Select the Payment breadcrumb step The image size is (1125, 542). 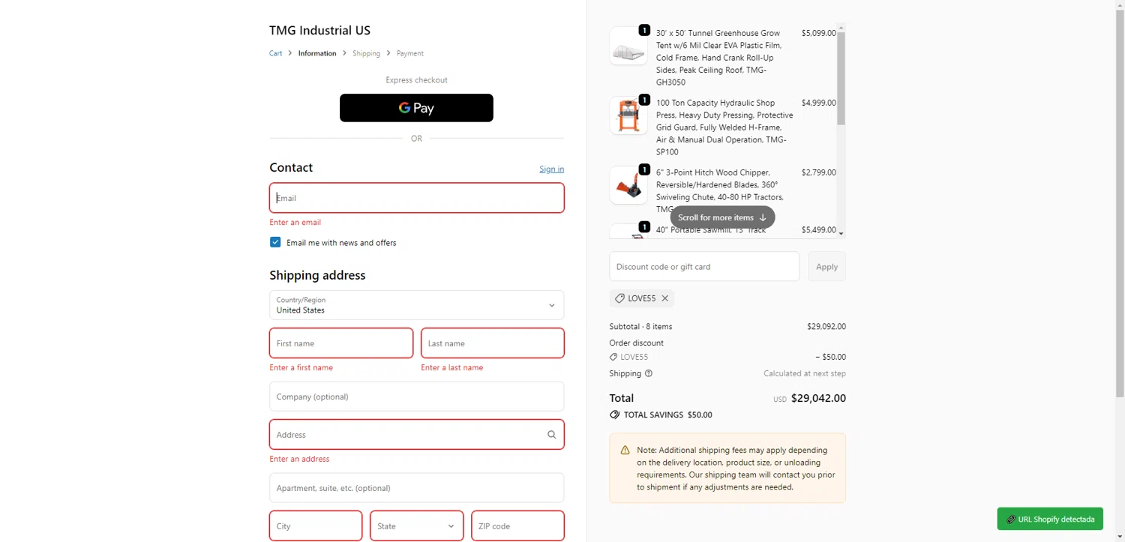click(x=410, y=53)
